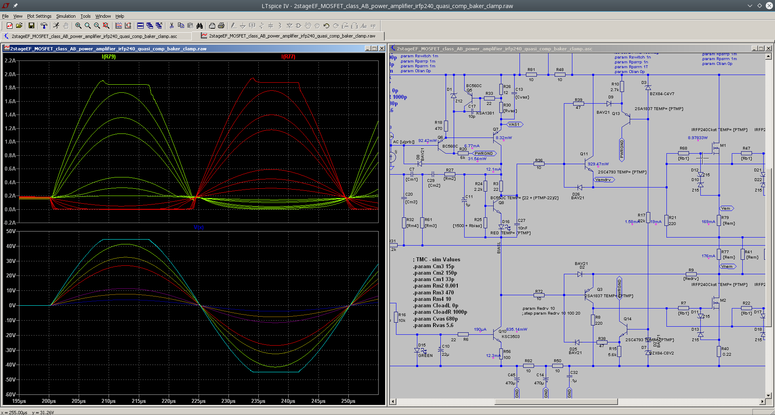Open the Simulation menu
Image resolution: width=775 pixels, height=415 pixels.
[66, 16]
